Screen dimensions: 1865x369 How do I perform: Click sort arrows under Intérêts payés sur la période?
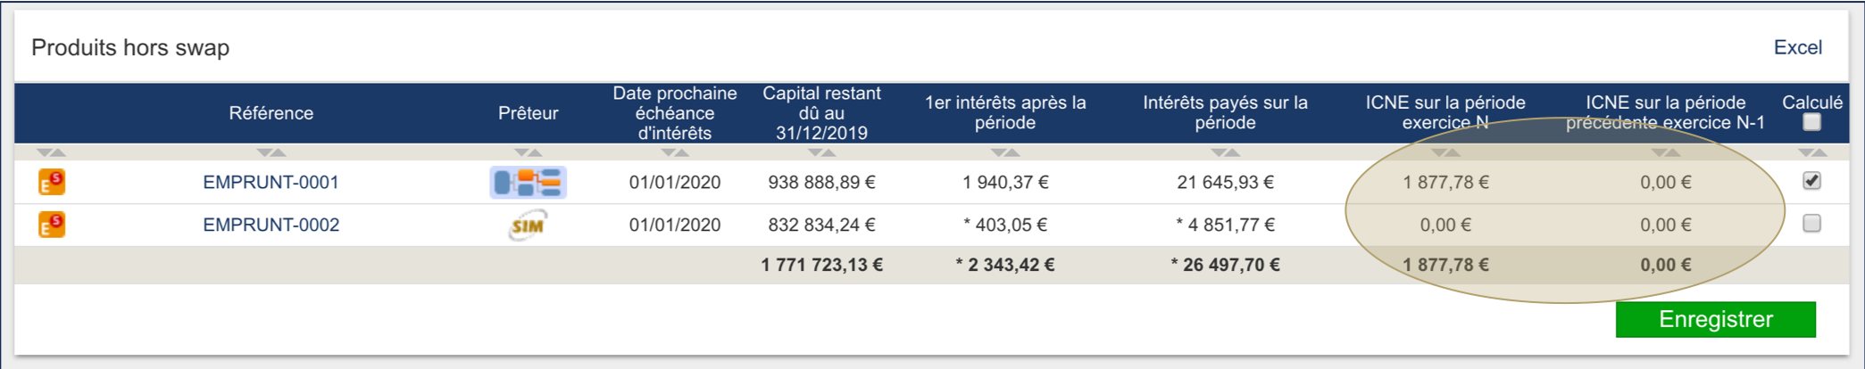tap(1225, 152)
